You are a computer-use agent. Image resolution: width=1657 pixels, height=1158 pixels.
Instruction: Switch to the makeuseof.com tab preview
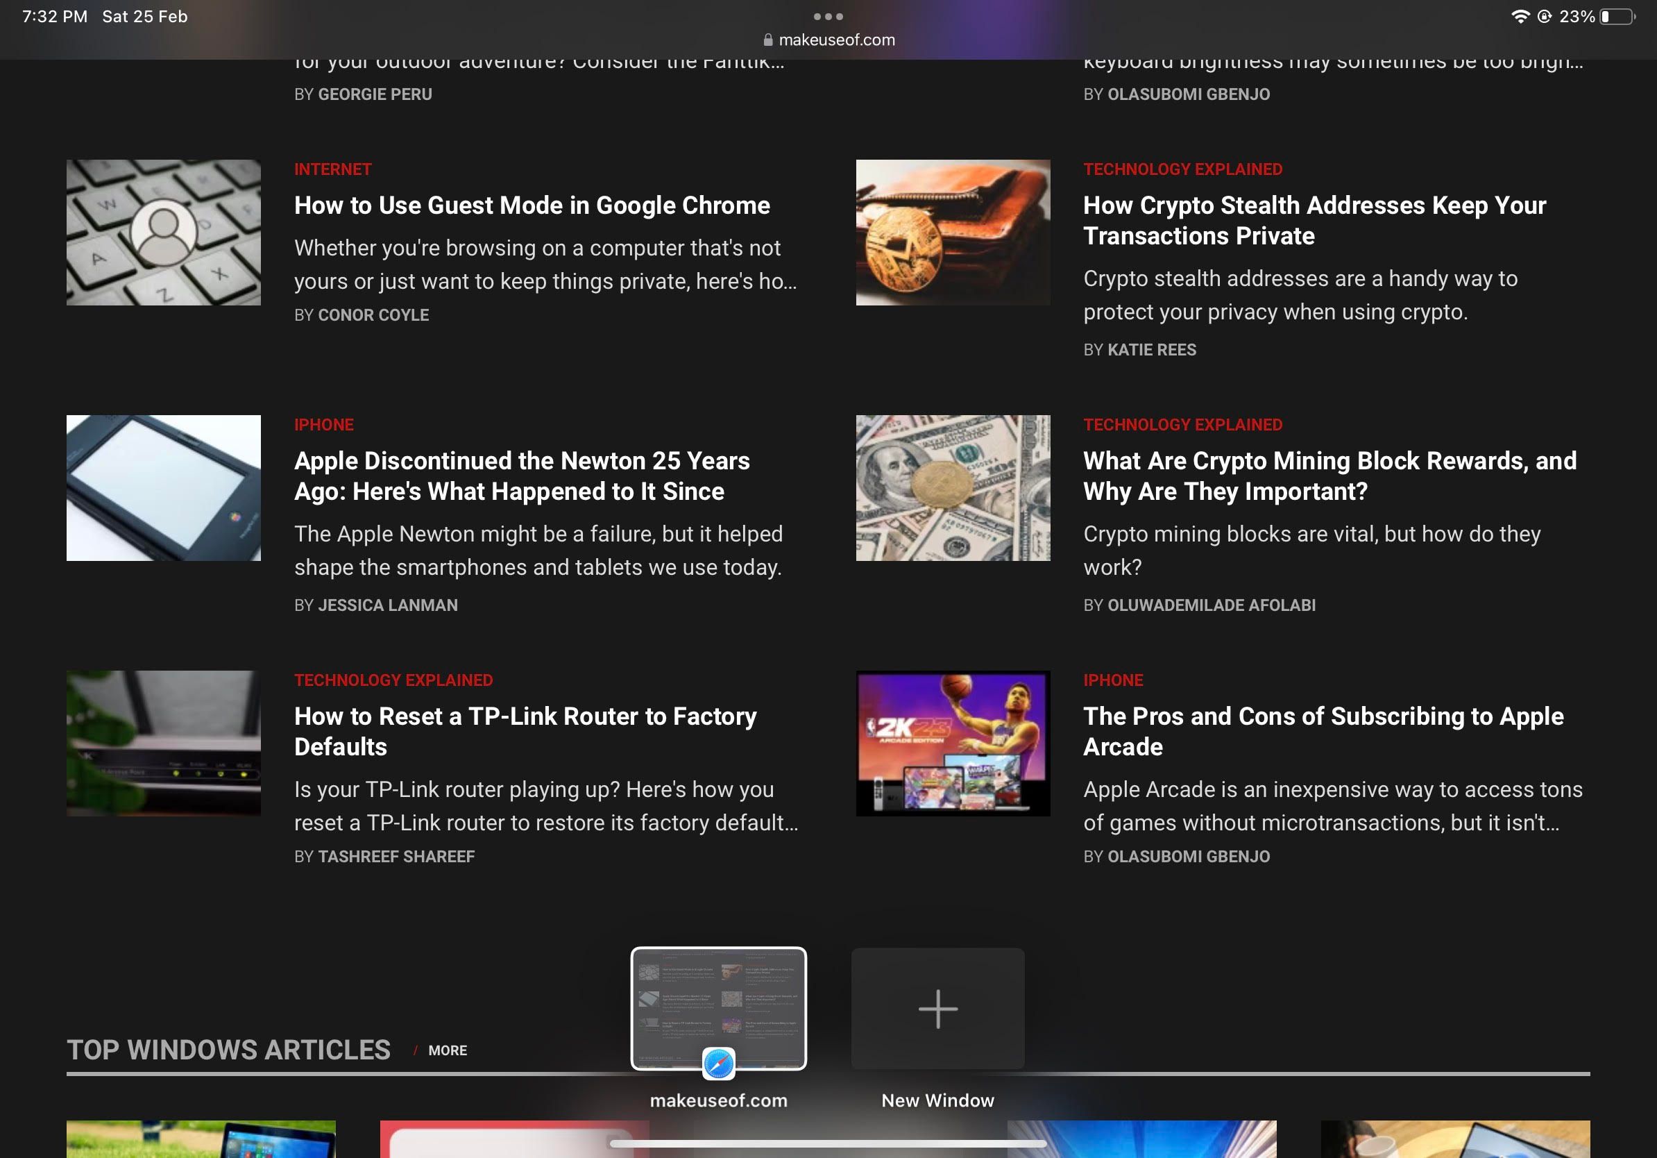[719, 1007]
